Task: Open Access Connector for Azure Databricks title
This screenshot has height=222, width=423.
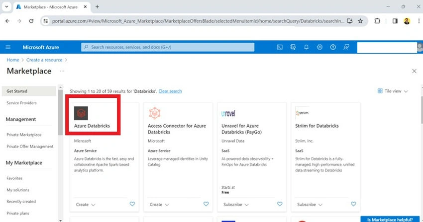Action: (177, 129)
